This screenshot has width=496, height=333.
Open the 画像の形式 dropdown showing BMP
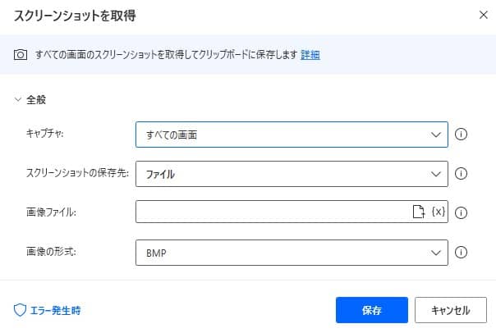coord(292,252)
